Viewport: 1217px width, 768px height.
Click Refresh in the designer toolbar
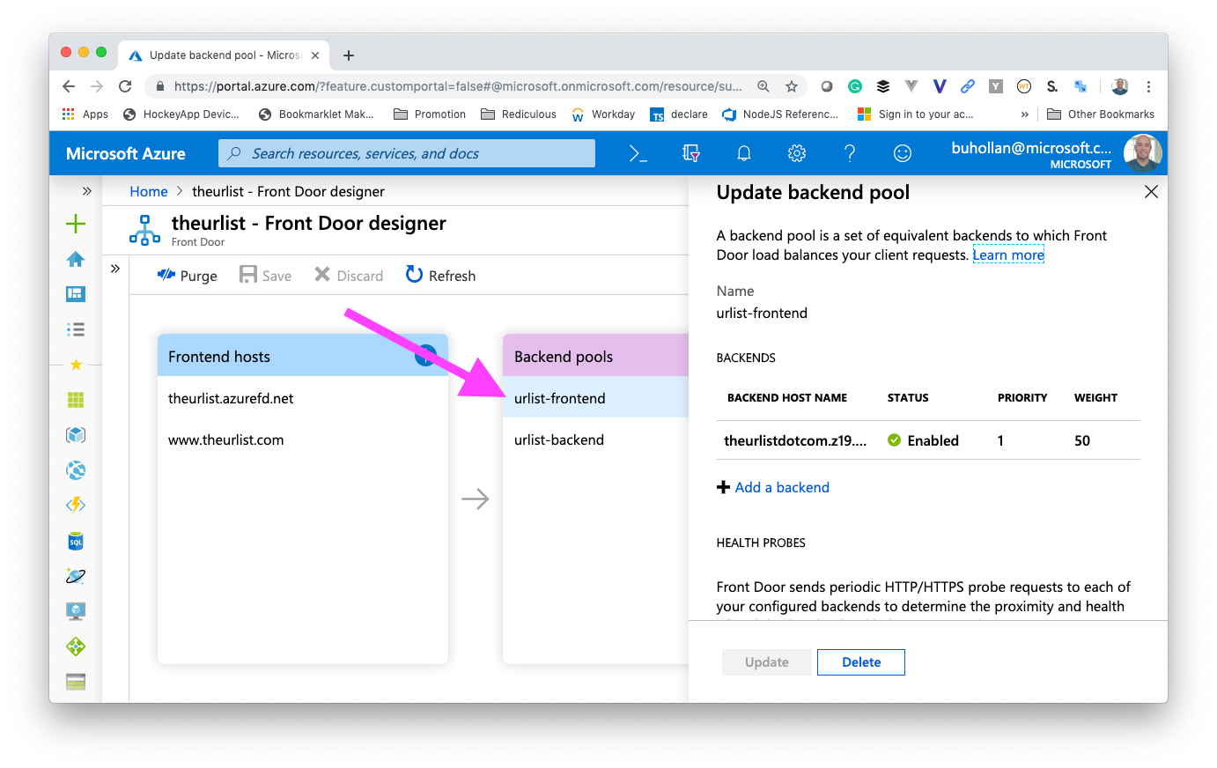pyautogui.click(x=440, y=276)
